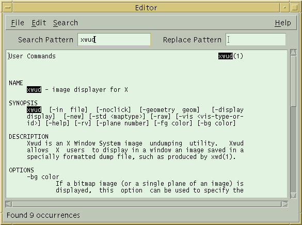Click the DESCRIPTION heading in the text
Viewport: 302px width, 225px height.
29,136
